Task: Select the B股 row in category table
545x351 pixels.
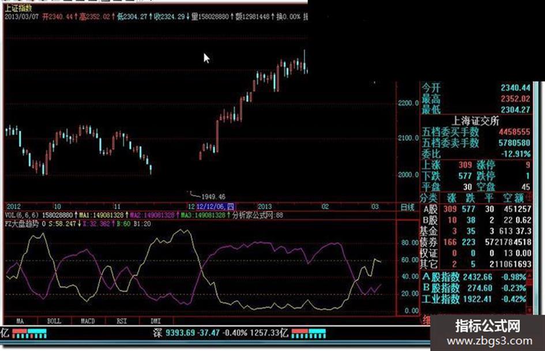Action: (x=475, y=220)
